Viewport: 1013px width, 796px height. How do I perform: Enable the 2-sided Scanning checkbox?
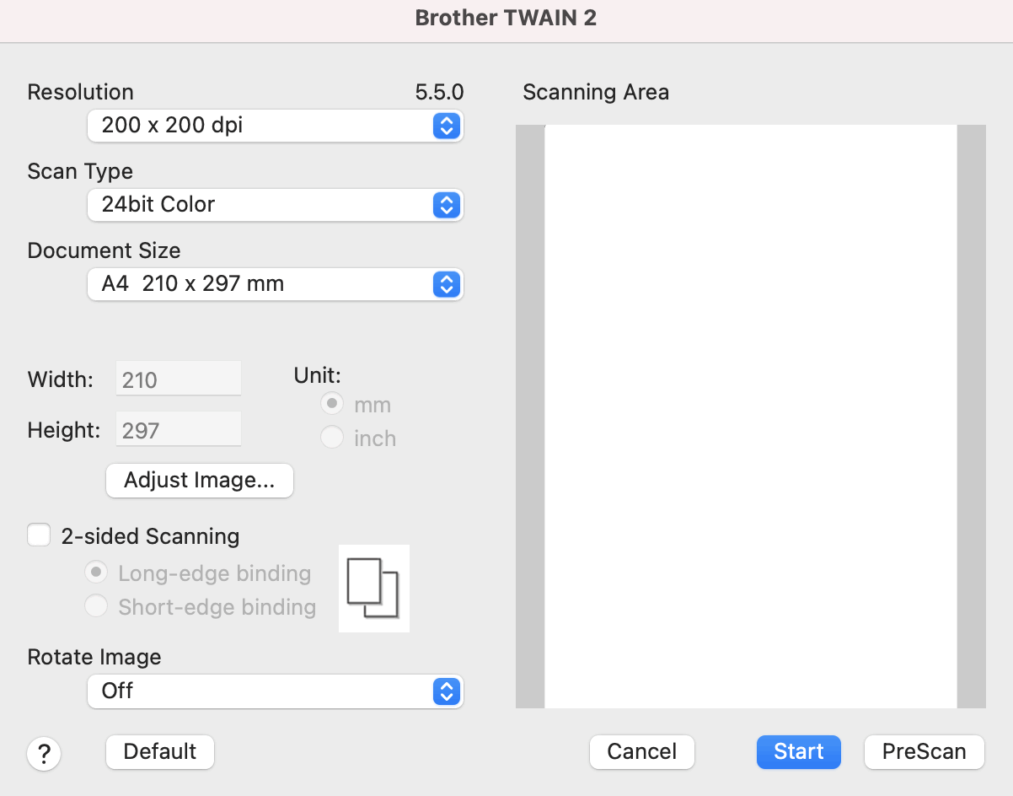coord(40,535)
